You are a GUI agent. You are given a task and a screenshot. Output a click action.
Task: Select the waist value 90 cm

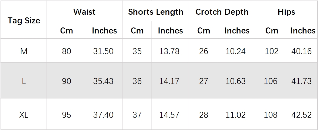point(67,81)
